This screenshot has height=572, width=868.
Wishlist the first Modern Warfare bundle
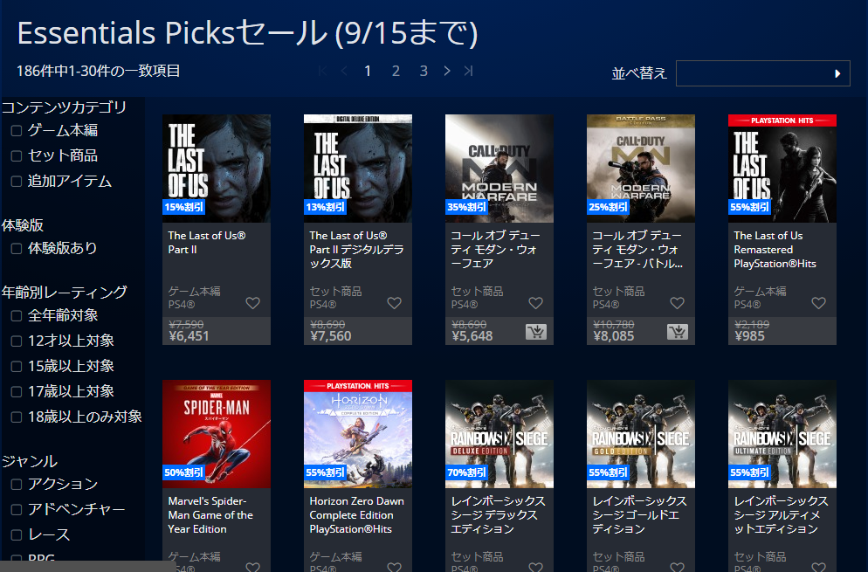(536, 303)
